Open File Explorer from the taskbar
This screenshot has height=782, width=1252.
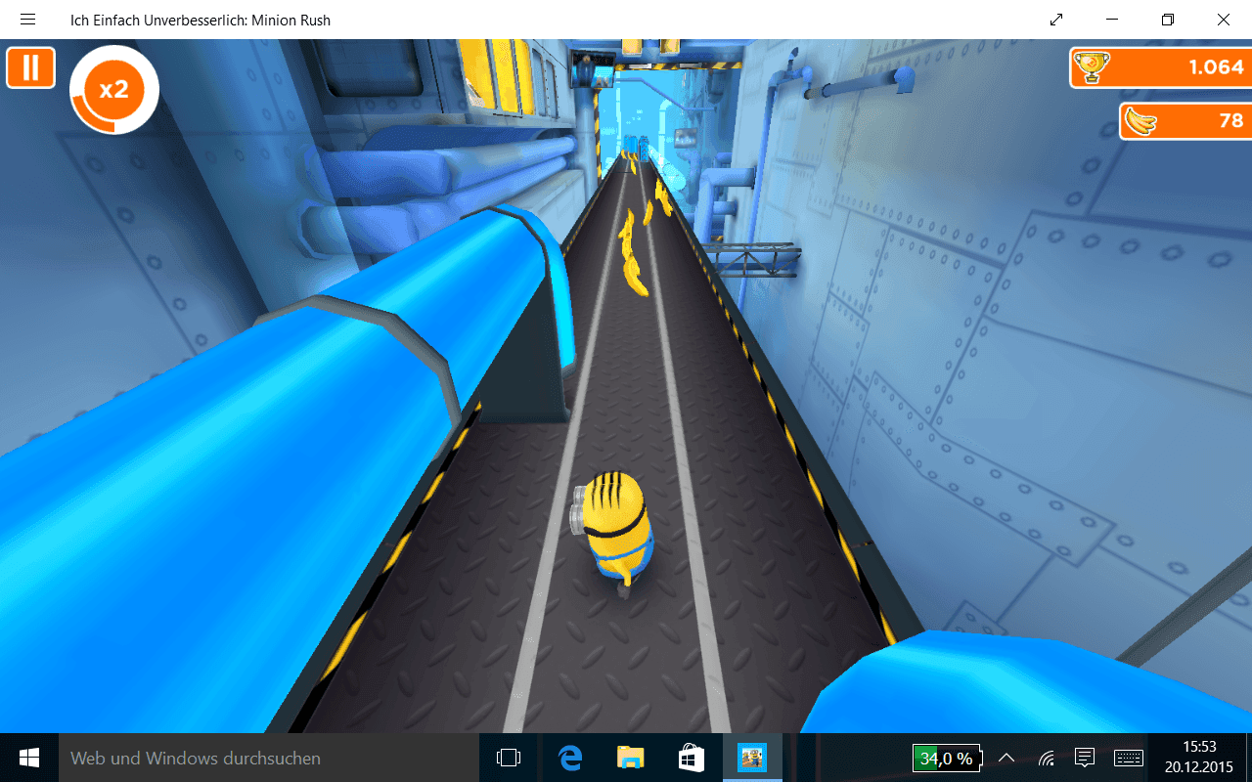click(x=631, y=758)
